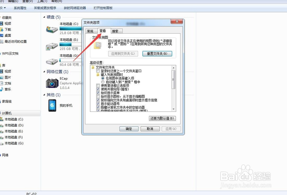The height and width of the screenshot is (195, 287).
Task: Click folder icon beside 文件和文件夹
Action: (93, 67)
